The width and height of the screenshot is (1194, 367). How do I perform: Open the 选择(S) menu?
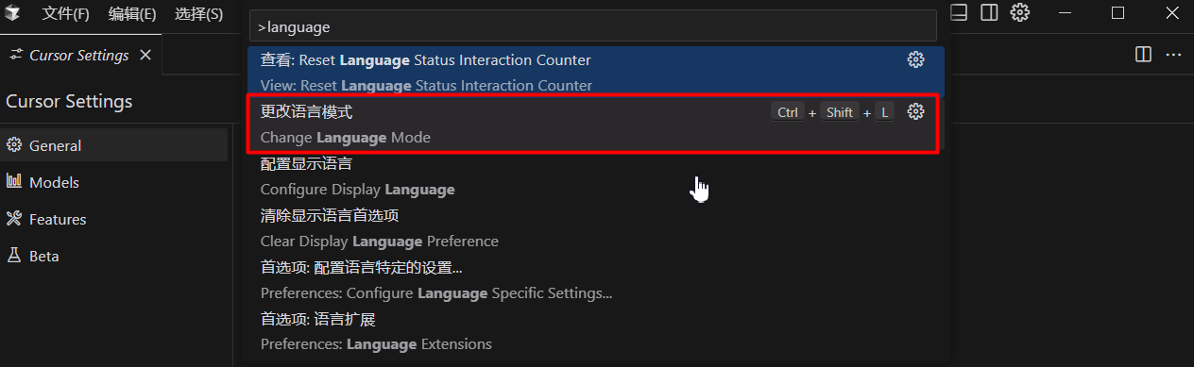coord(199,14)
